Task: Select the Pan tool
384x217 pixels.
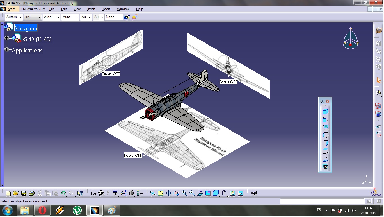Action: coord(168,193)
